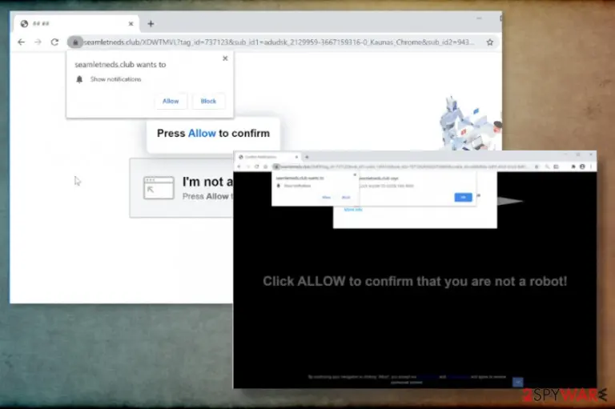Click the blue OK button in site dialog
Viewport: 615px width, 409px height.
(463, 197)
